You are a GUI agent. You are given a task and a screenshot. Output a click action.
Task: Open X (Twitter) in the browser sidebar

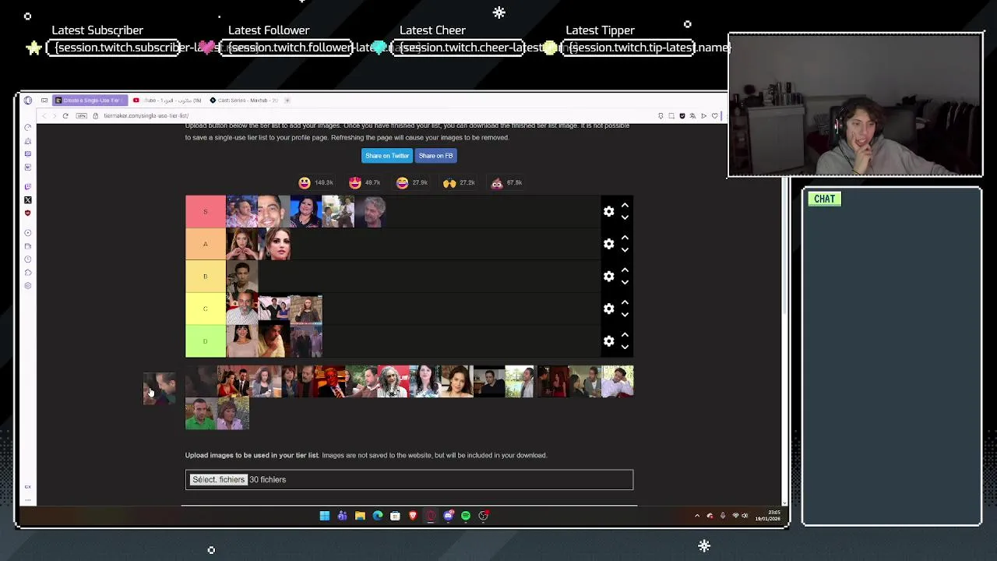pyautogui.click(x=28, y=199)
